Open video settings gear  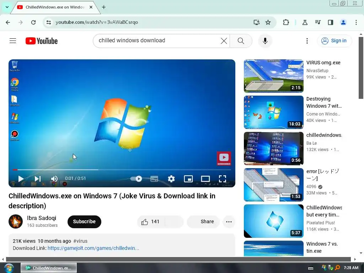pyautogui.click(x=171, y=178)
